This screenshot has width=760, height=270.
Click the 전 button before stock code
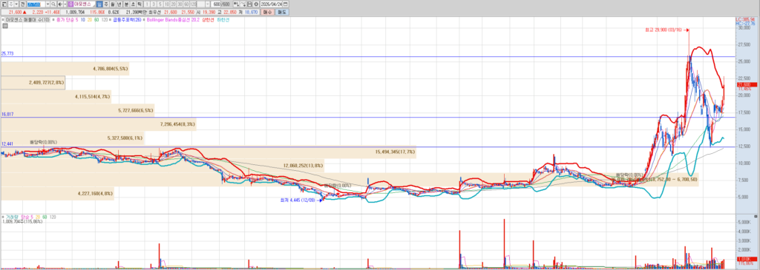point(22,4)
